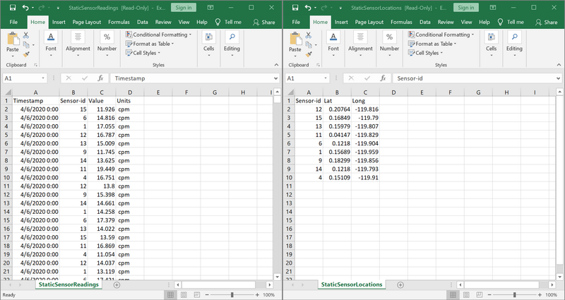Switch to Page Layout view in StaticSensorReadings
The height and width of the screenshot is (300, 565).
[x=185, y=294]
